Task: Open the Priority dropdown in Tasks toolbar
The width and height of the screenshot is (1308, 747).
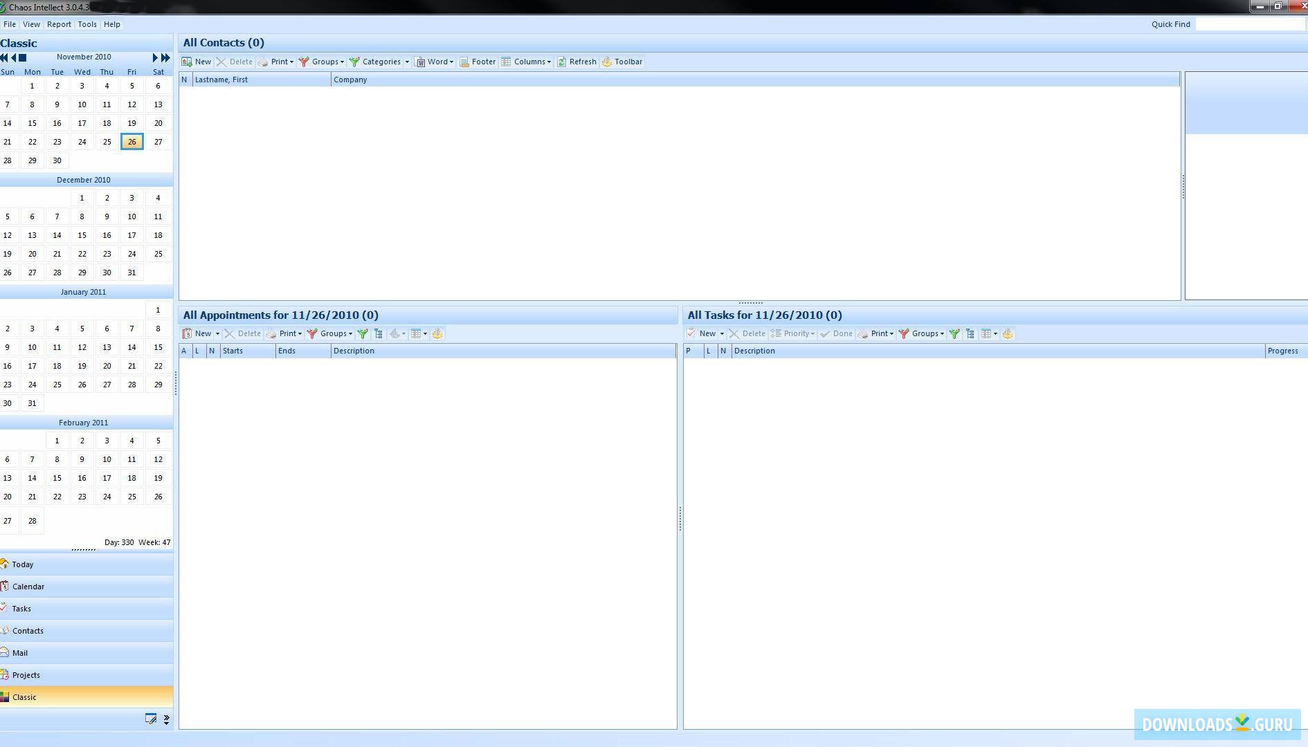Action: pos(793,333)
